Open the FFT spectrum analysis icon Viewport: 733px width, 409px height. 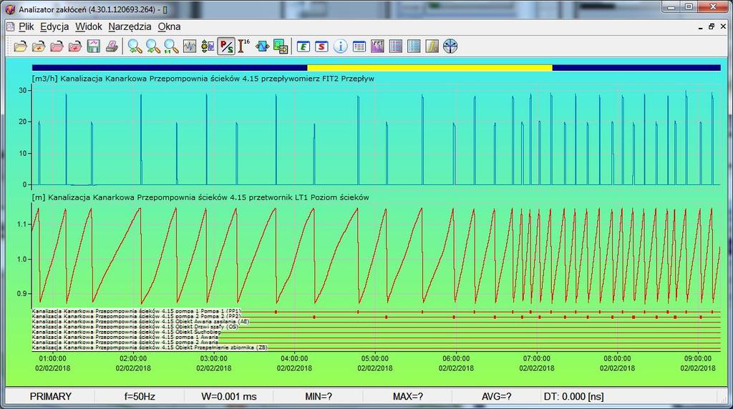coord(377,46)
